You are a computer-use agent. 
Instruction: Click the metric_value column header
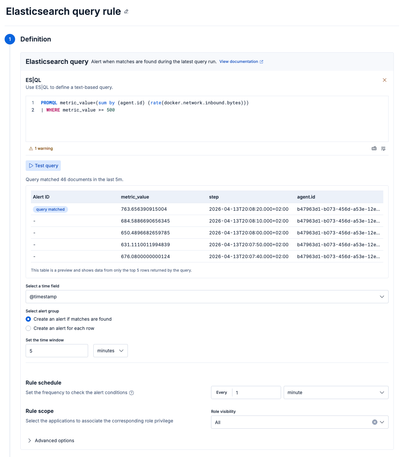(x=135, y=197)
